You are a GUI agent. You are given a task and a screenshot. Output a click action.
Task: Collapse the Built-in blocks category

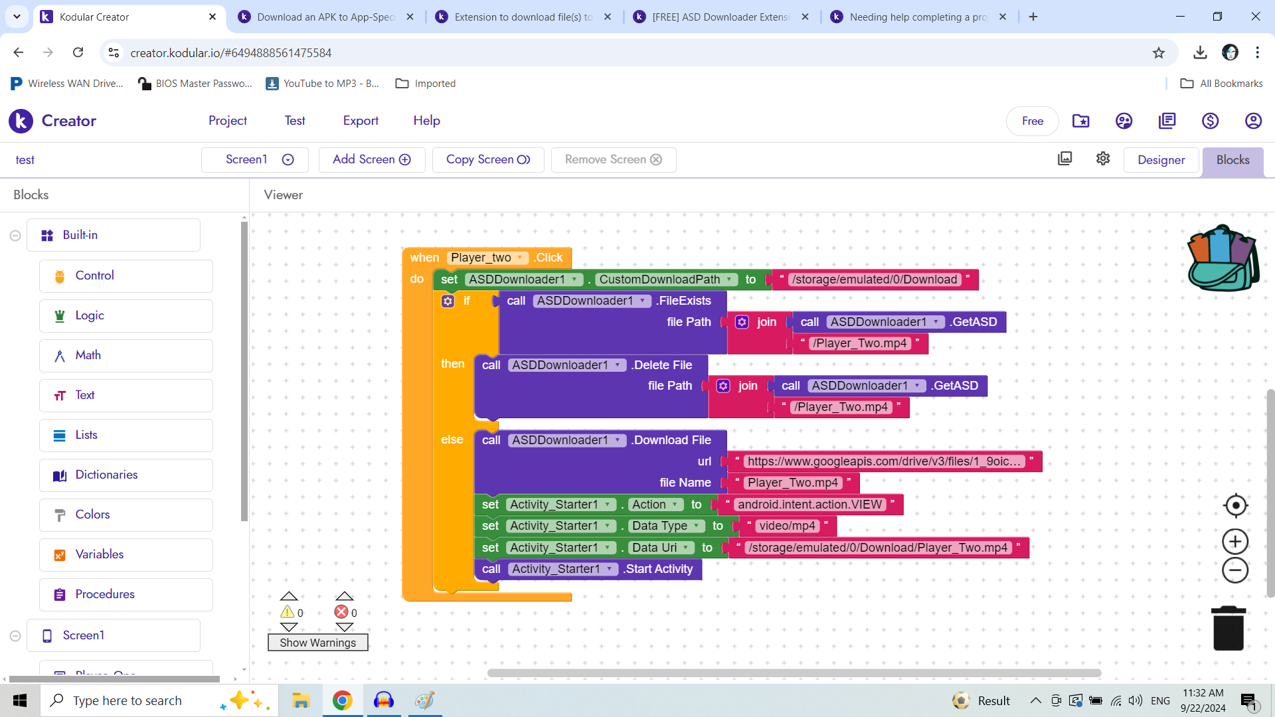click(x=15, y=234)
